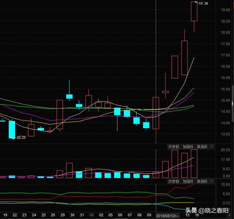The height and width of the screenshot is (219, 234).
Task: Close the bottom indicator sub-chart with its X
Action: 212,181
